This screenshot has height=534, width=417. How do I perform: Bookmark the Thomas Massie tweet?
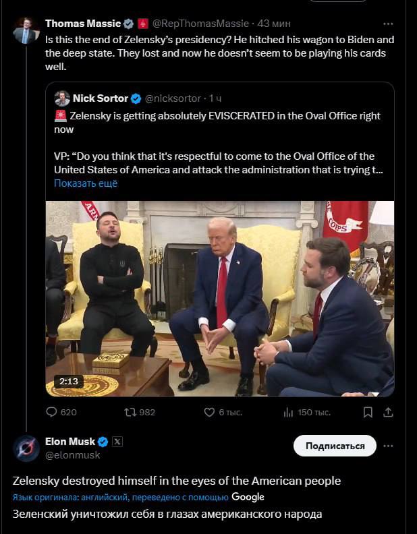pos(368,412)
